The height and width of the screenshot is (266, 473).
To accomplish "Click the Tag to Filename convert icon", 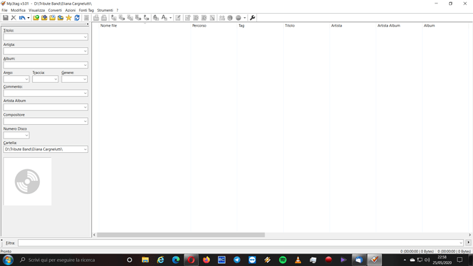I will pos(114,18).
